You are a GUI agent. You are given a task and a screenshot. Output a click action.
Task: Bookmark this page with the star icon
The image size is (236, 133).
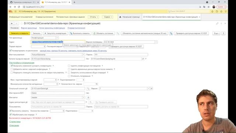coord(208,7)
